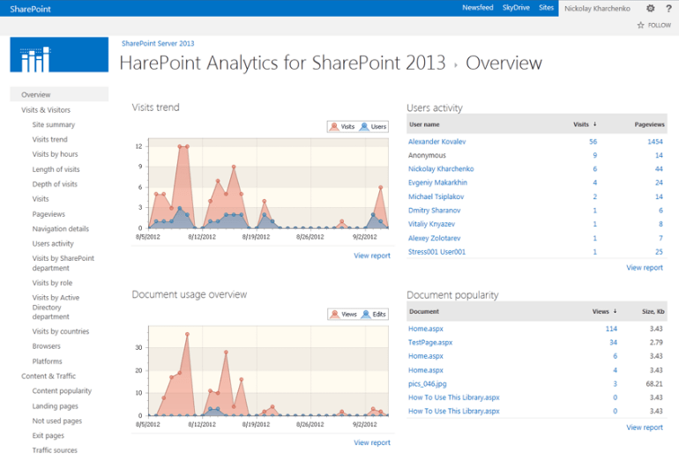Image resolution: width=679 pixels, height=460 pixels.
Task: Open Nickolay Kharchenko account menu
Action: click(597, 8)
